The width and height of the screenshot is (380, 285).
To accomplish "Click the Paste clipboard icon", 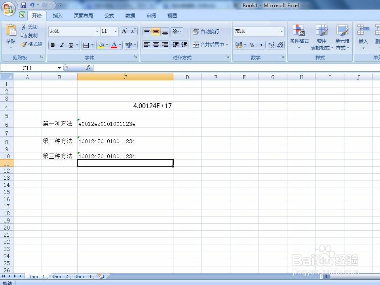I will coord(11,31).
